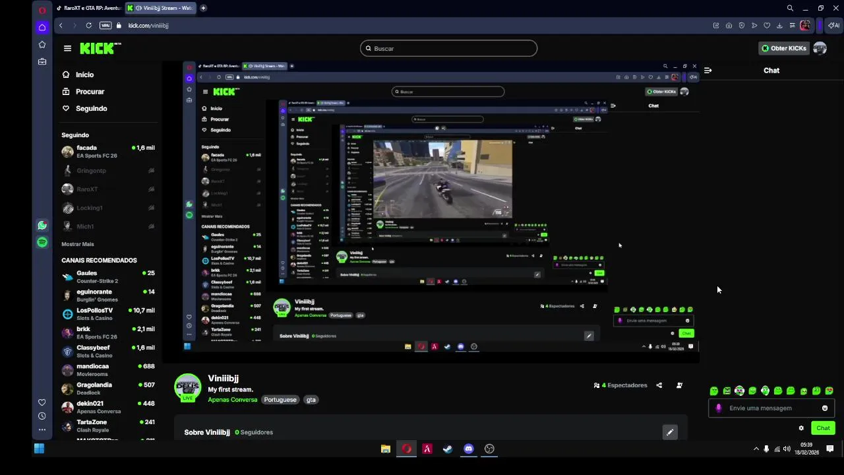Open the tab search magnifier icon
844x475 pixels.
tap(790, 8)
